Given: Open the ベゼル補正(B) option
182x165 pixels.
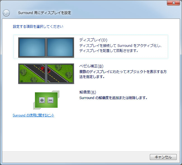Looking at the screenshot, I should 91,66.
